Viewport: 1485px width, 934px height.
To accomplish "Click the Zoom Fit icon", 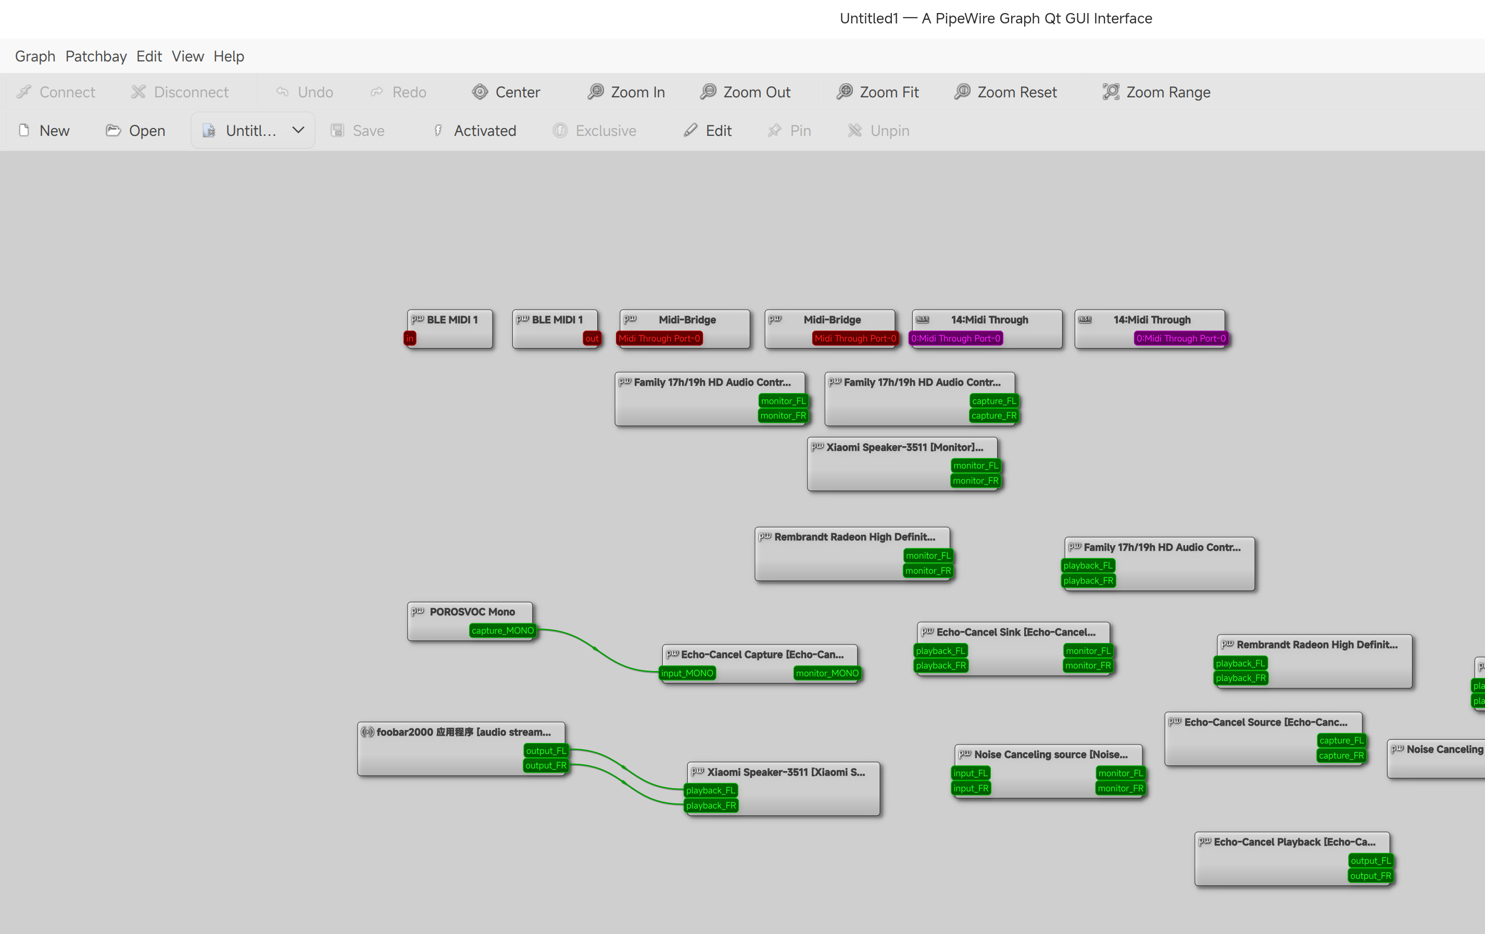I will pos(844,92).
